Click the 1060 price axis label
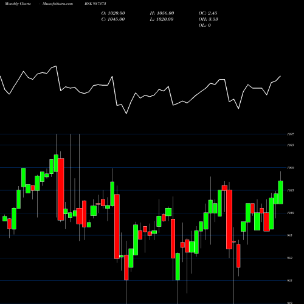 (x=291, y=168)
